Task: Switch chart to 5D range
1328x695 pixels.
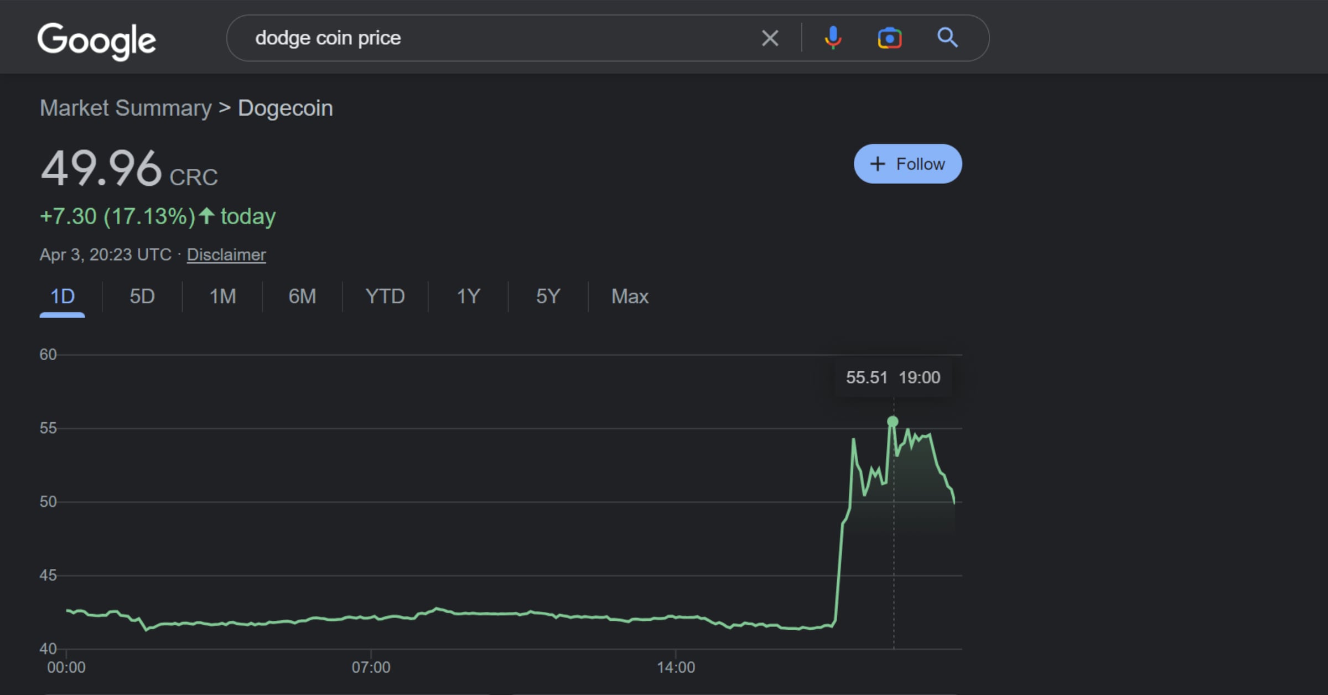Action: pyautogui.click(x=142, y=297)
